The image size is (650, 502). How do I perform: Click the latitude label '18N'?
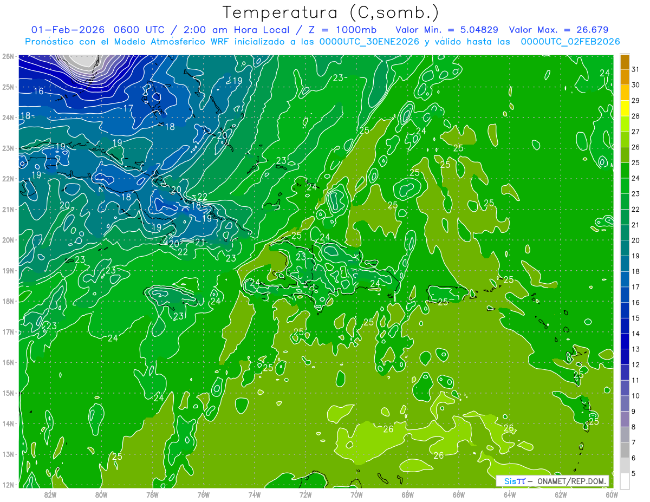click(x=8, y=301)
